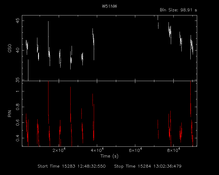The image size is (219, 175).
Task: Select the Bin Size: 98.91 s label
Action: tap(178, 10)
